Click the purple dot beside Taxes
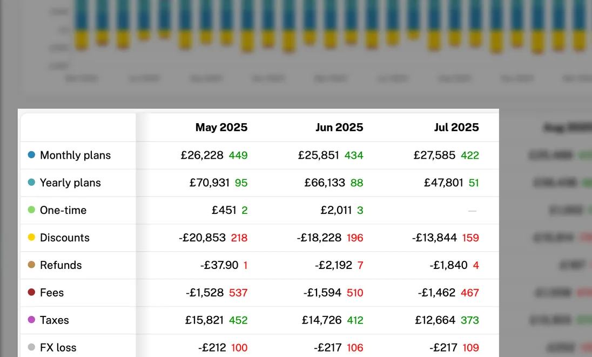The image size is (592, 357). 31,320
